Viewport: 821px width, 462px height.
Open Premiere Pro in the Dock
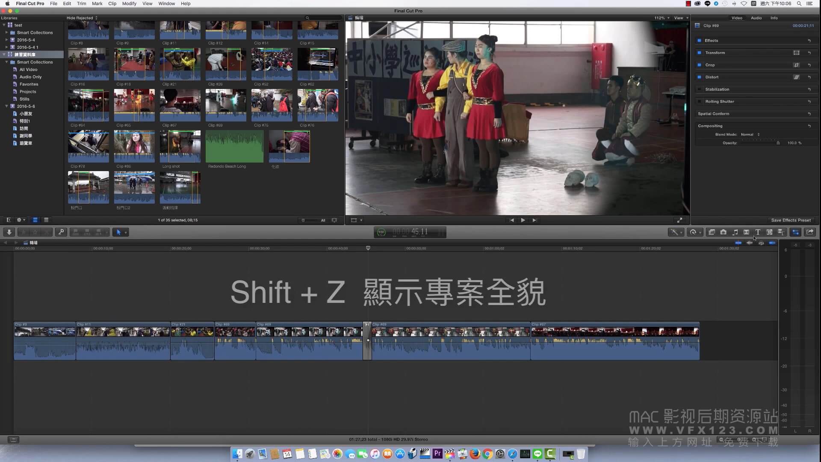tap(437, 454)
